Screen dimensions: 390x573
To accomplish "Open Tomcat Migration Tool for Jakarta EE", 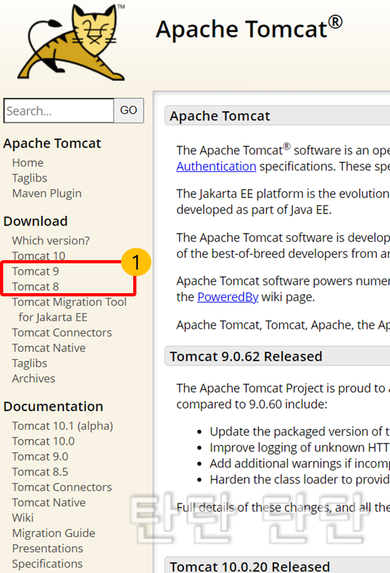I will point(69,310).
